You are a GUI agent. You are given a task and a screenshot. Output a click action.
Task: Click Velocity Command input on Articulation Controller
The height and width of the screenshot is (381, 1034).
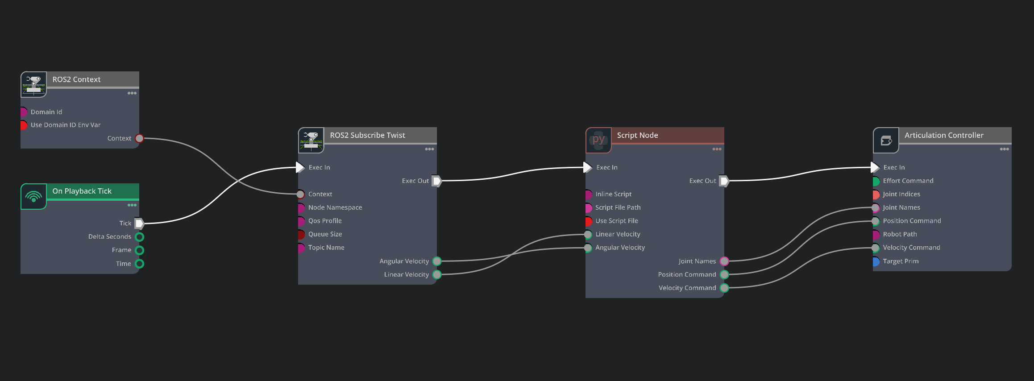tap(876, 248)
